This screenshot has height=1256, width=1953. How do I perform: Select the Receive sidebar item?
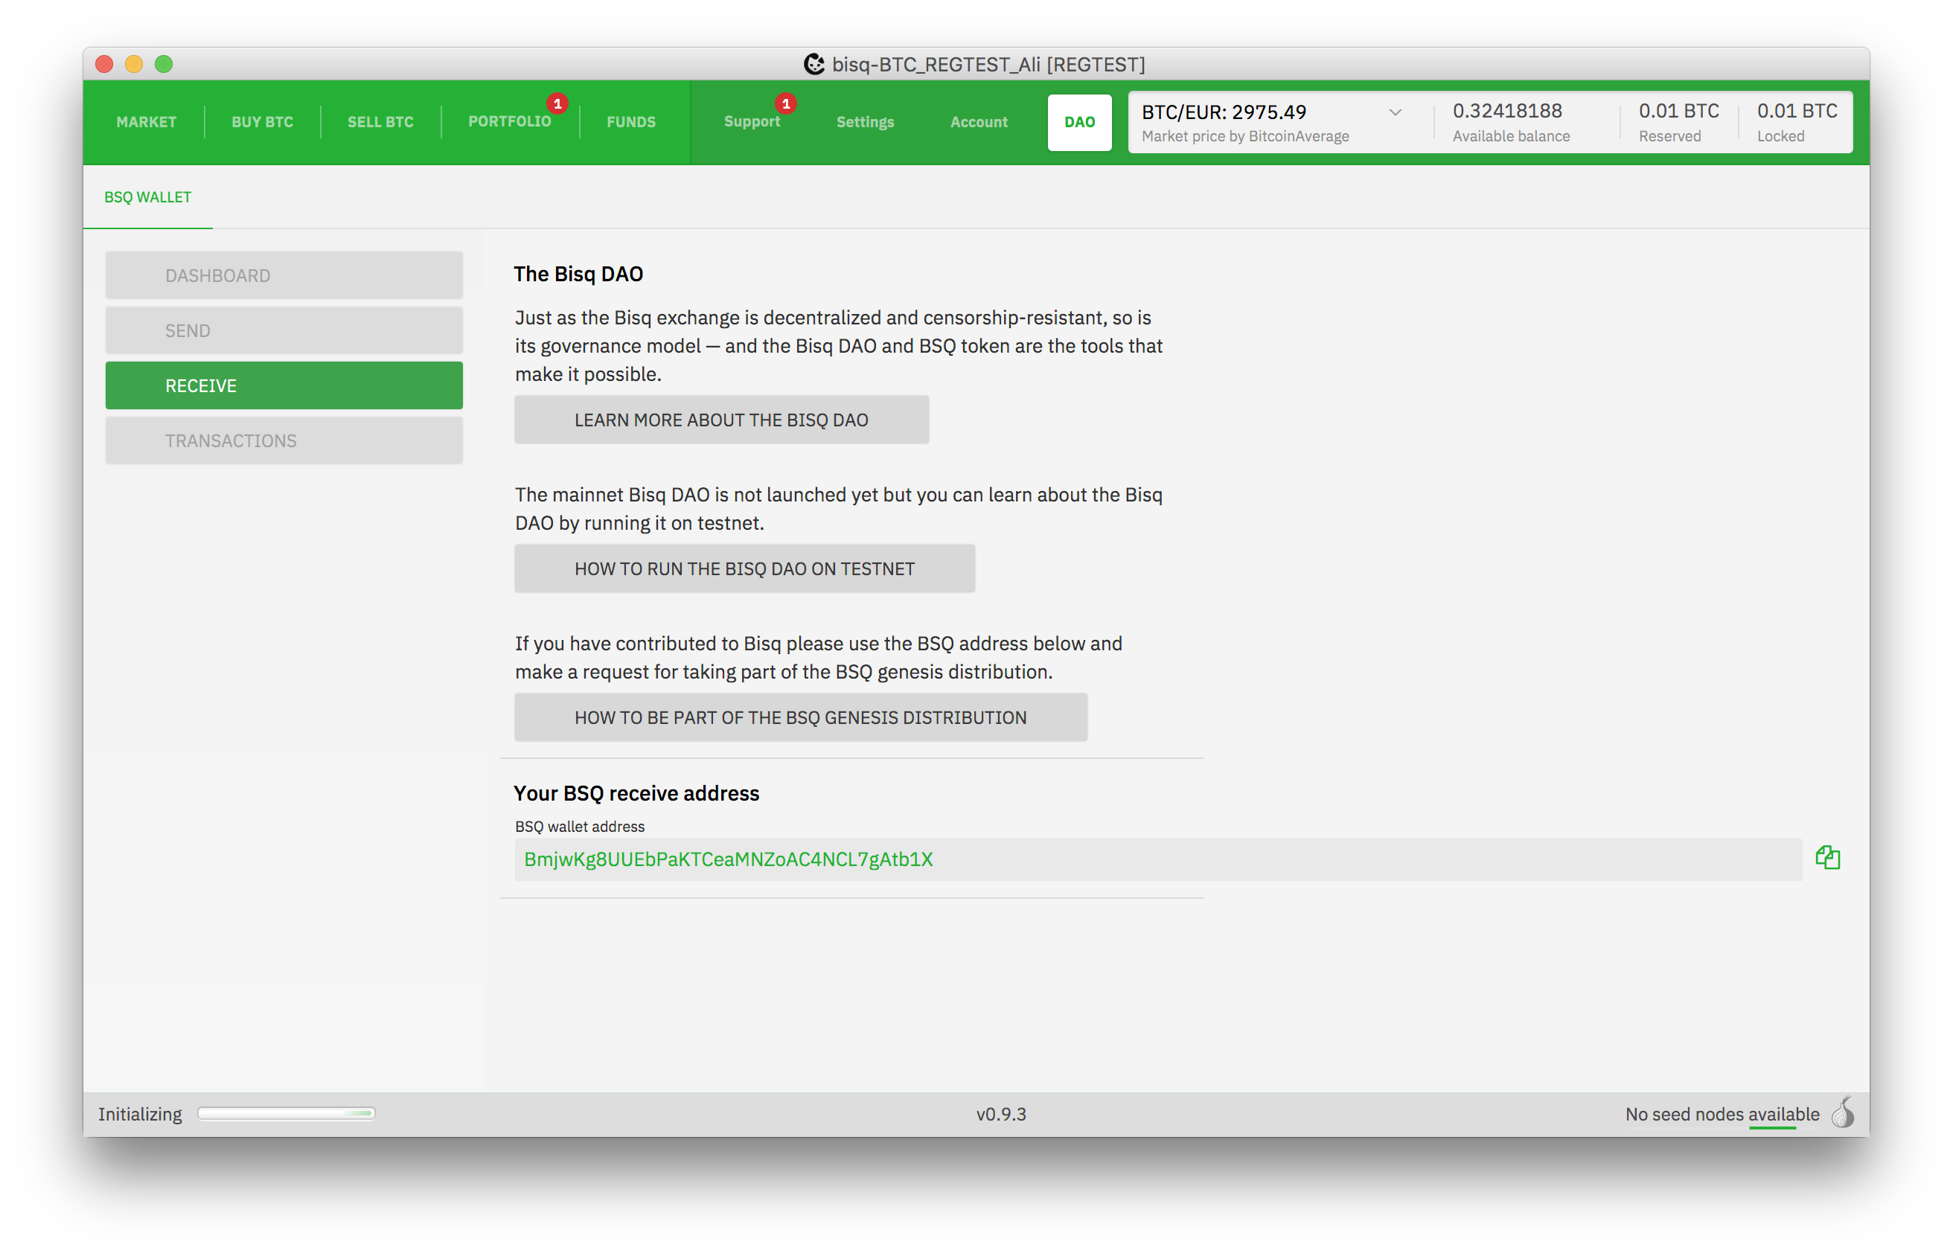284,385
